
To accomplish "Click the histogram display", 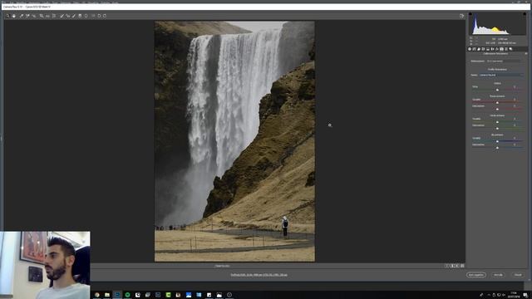I will coord(497,24).
